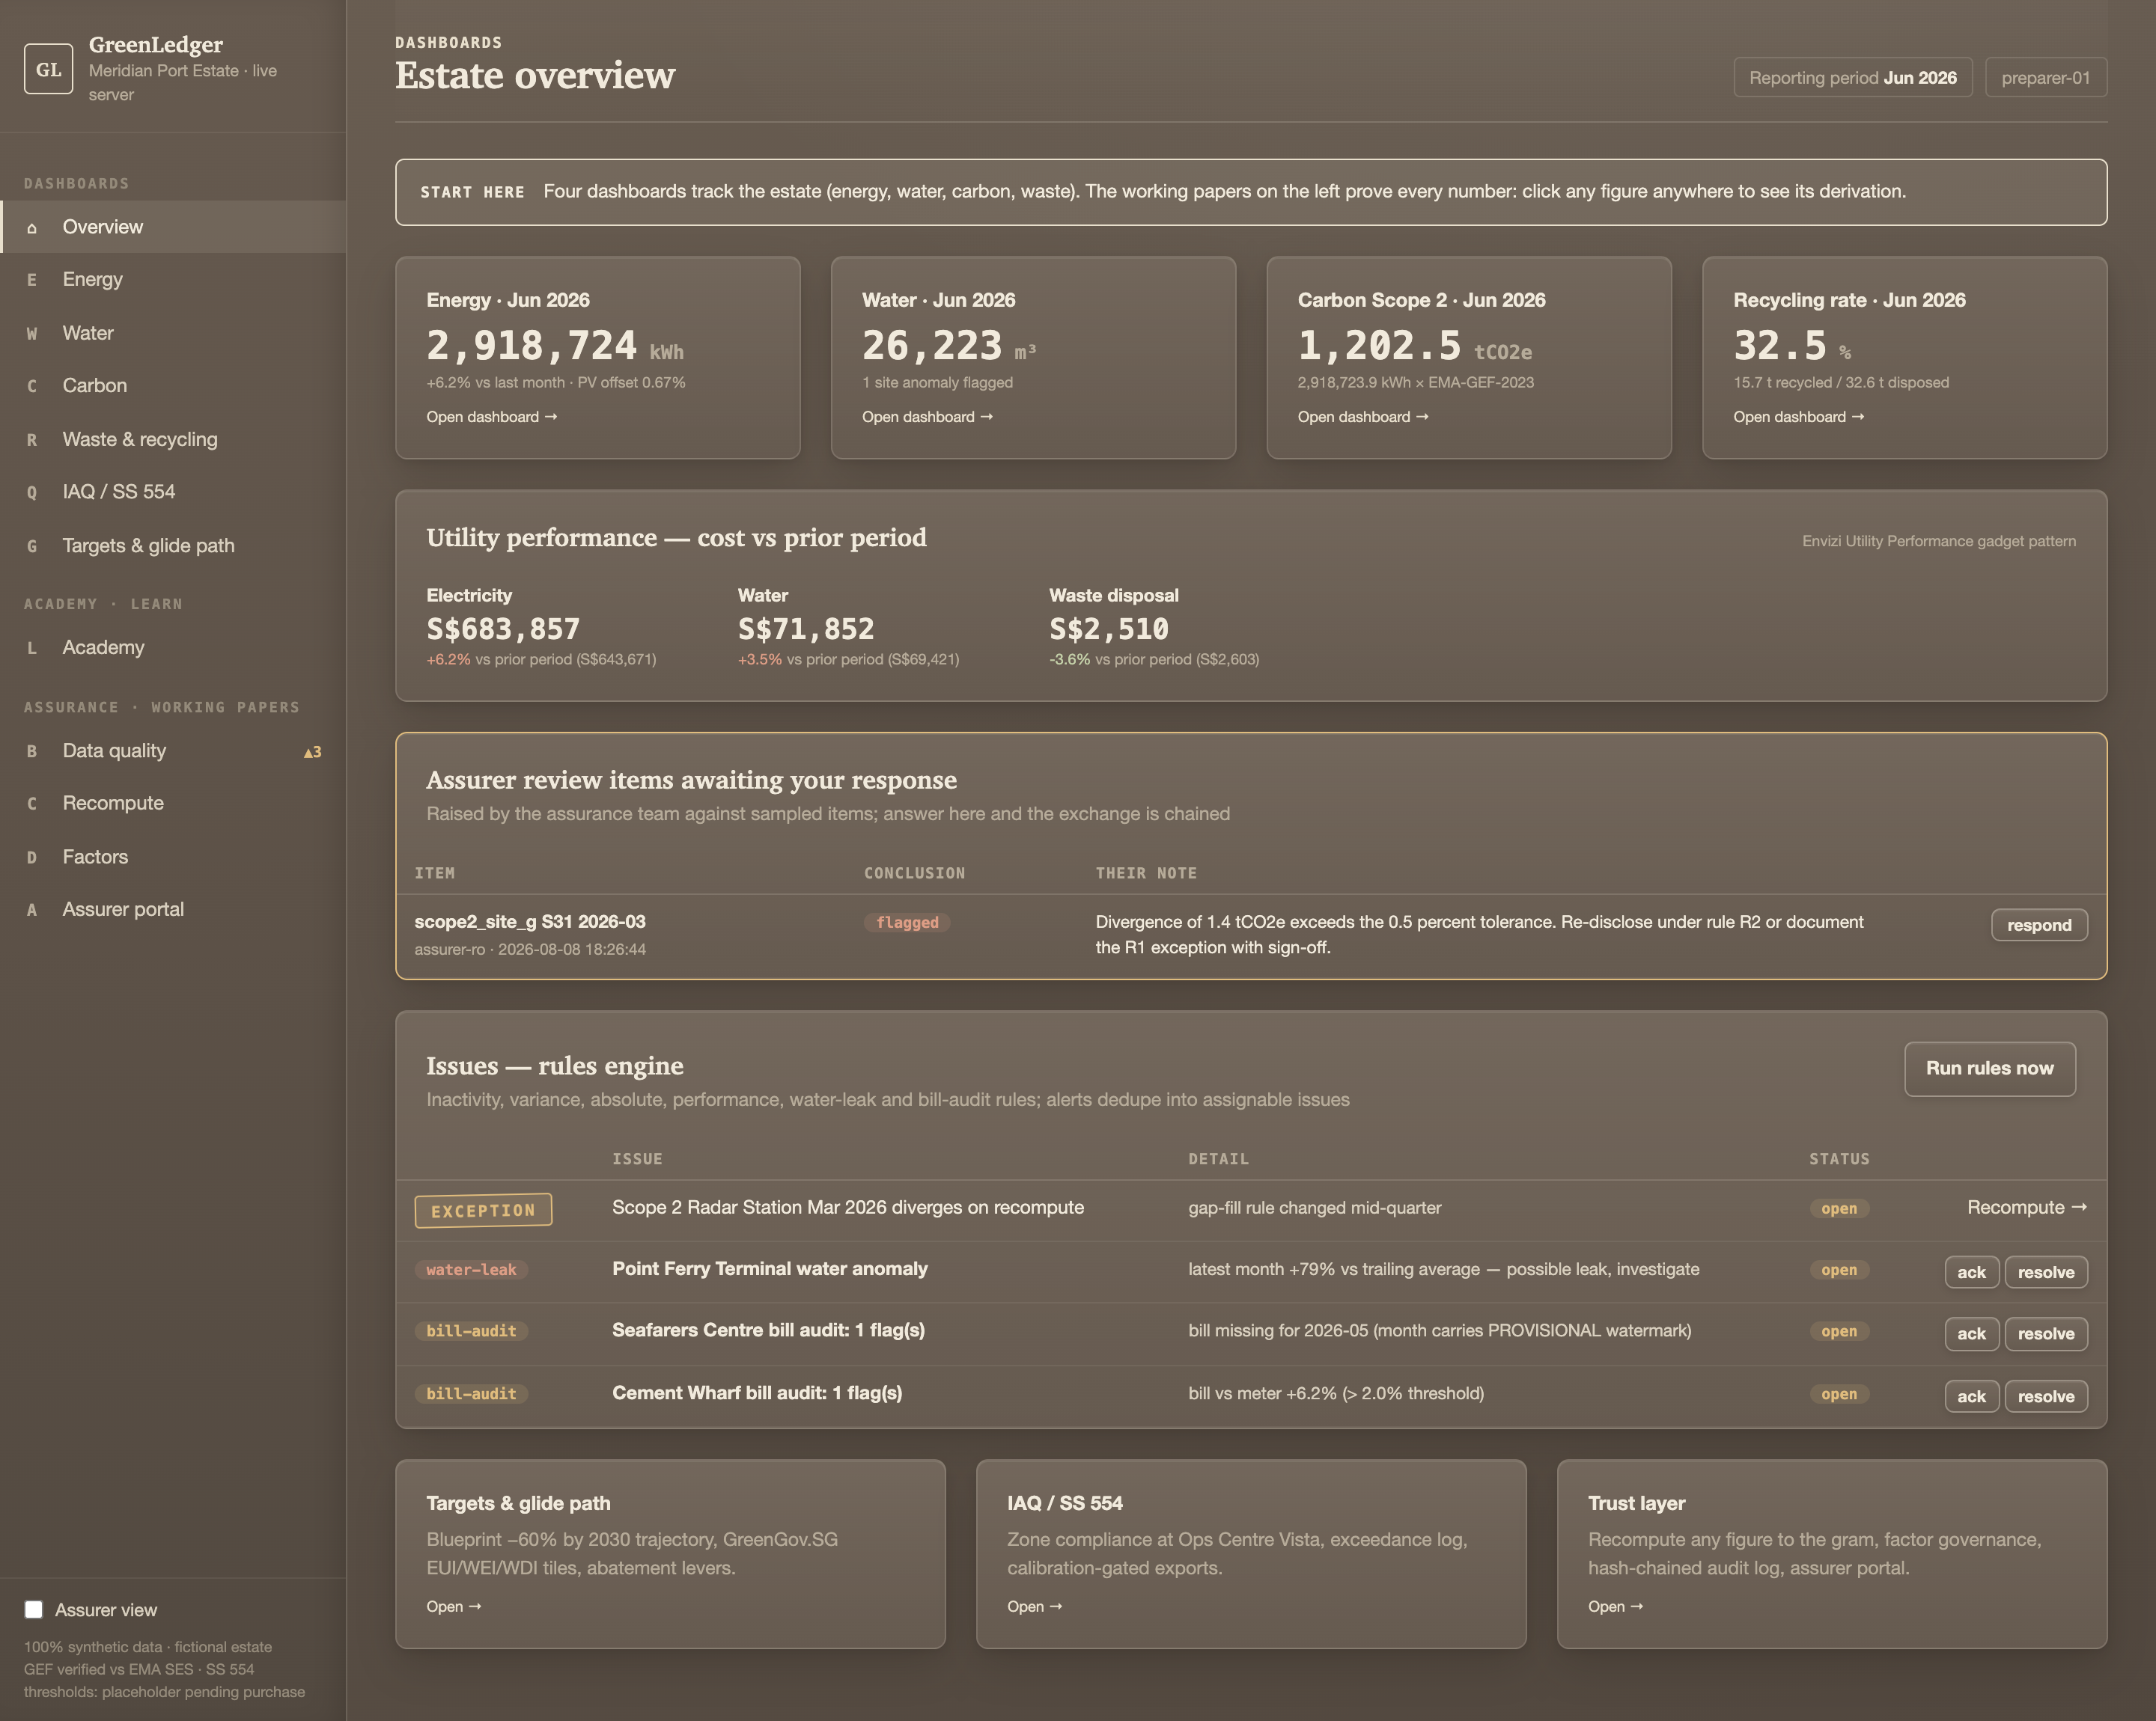This screenshot has height=1721, width=2156.
Task: Open the Water dashboard in sidebar
Action: click(173, 333)
